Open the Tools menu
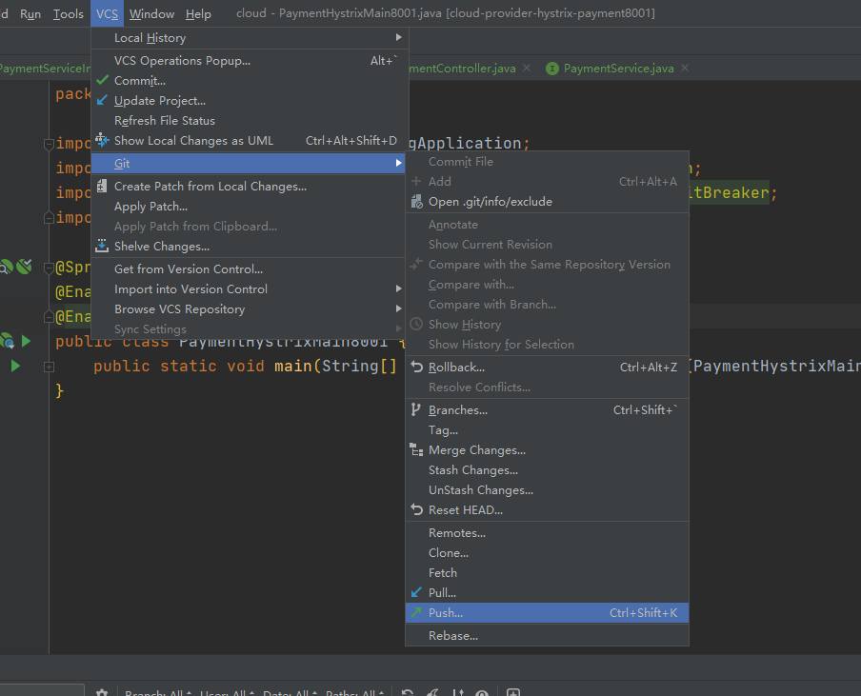The height and width of the screenshot is (696, 861). [x=68, y=13]
